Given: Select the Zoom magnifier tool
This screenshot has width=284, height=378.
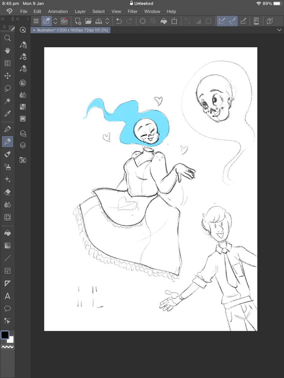Looking at the screenshot, I should click(8, 38).
